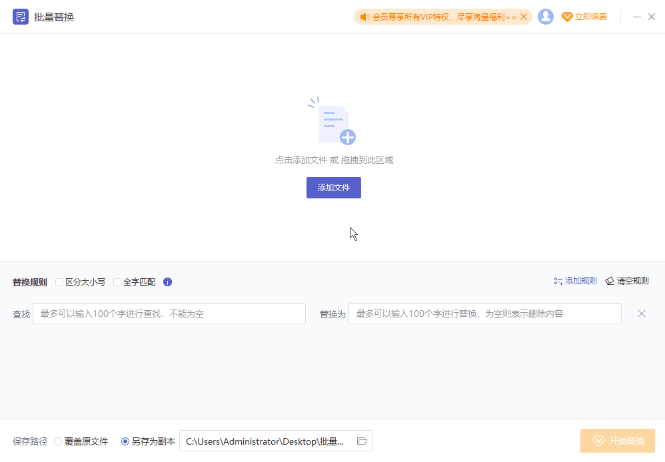Open the user avatar account icon
Screen dimensions: 665x462
coord(546,17)
